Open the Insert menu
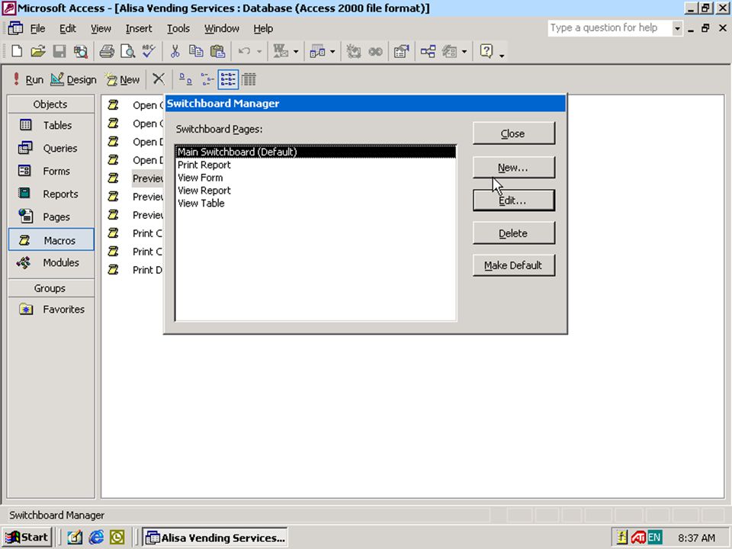732x549 pixels. click(139, 28)
